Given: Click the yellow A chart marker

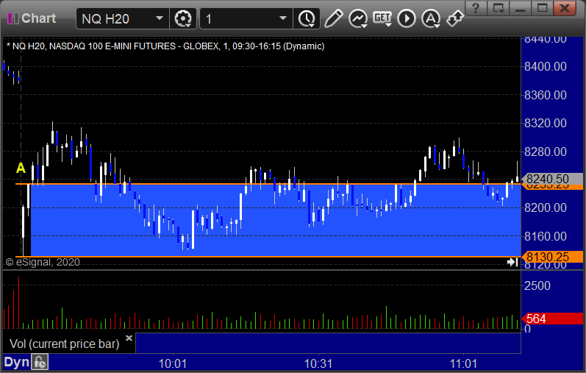Looking at the screenshot, I should [21, 168].
